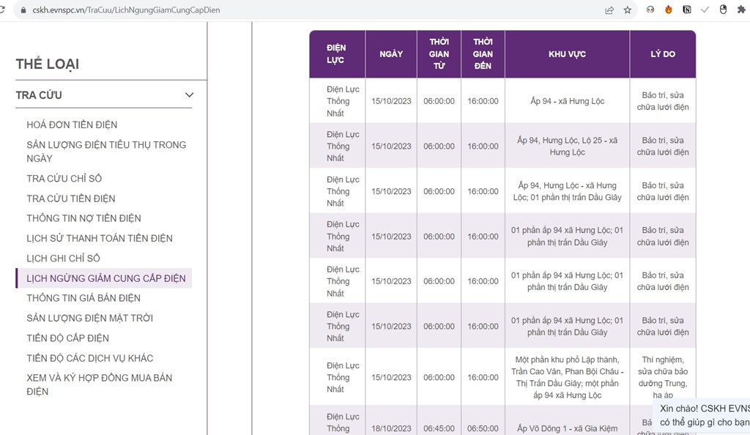Screen dimensions: 750x435
Task: Click the THỜI GIAN ĐẾN column header
Action: click(x=483, y=54)
